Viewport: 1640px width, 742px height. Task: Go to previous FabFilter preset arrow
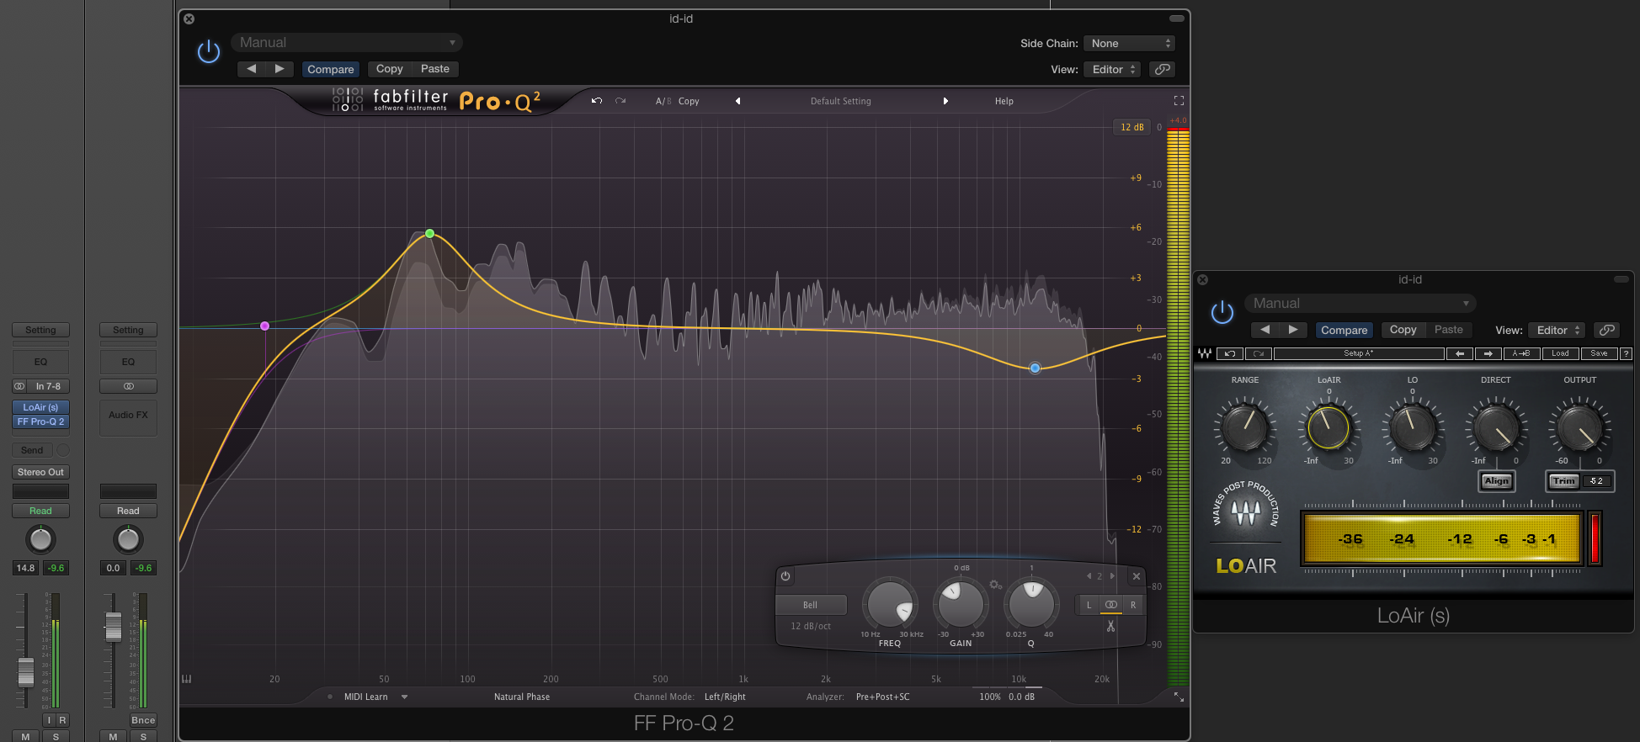click(x=738, y=101)
